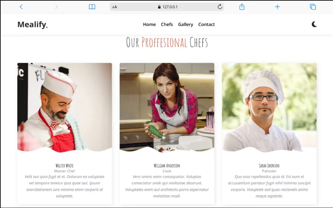Toggle dark mode with the moon icon
333x208 pixels.
click(x=314, y=24)
